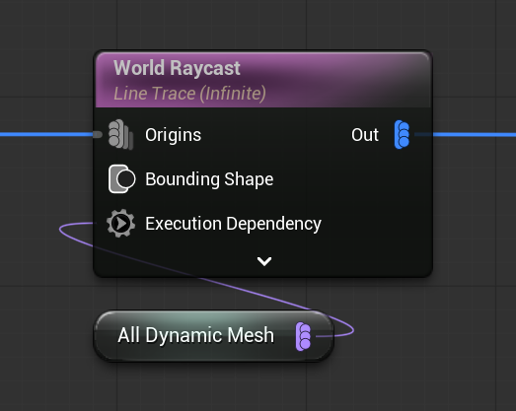Expand World Raycast node's advanced pins chevron
The height and width of the screenshot is (411, 516).
click(264, 261)
